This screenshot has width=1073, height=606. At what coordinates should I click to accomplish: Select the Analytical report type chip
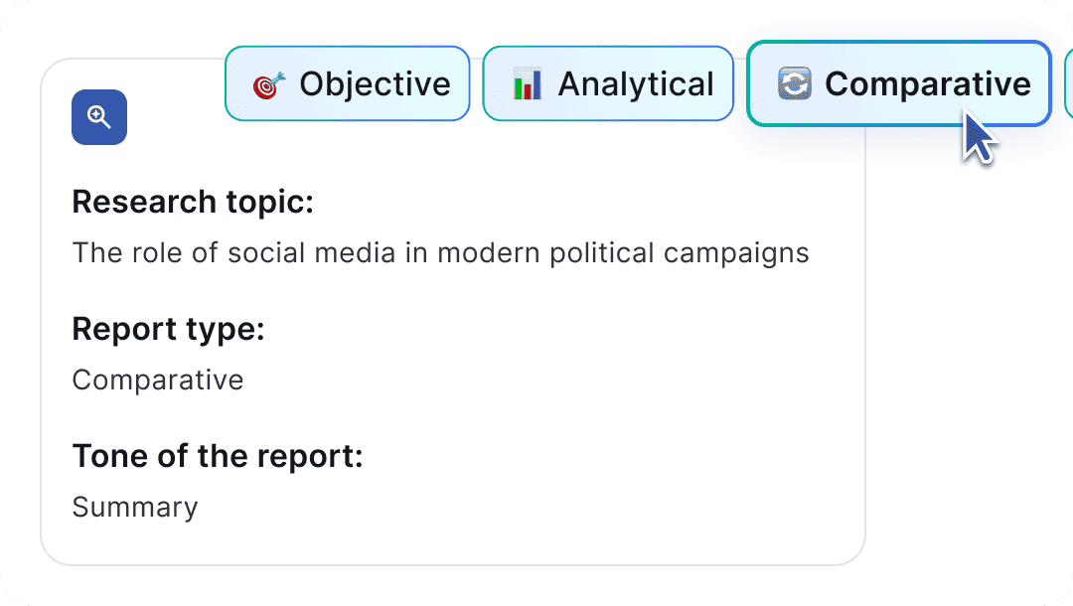(x=608, y=83)
